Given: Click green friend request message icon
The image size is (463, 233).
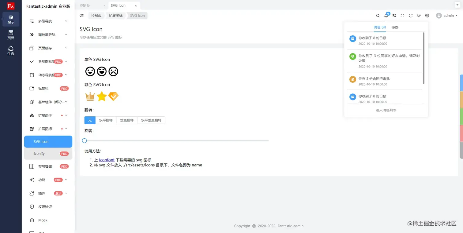Looking at the screenshot, I should [x=353, y=56].
